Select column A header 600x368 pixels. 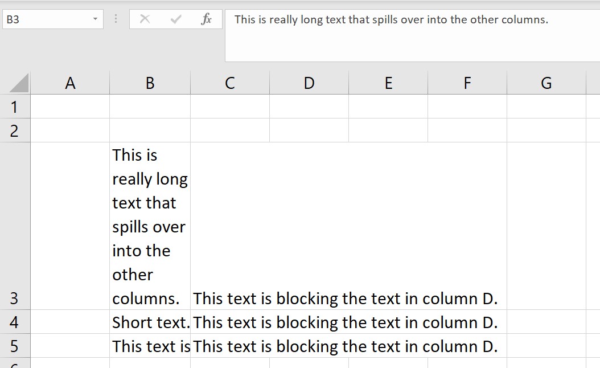point(70,83)
